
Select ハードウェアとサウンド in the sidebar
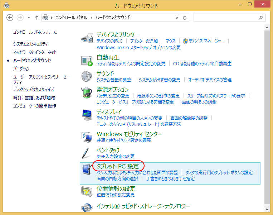click(x=32, y=60)
